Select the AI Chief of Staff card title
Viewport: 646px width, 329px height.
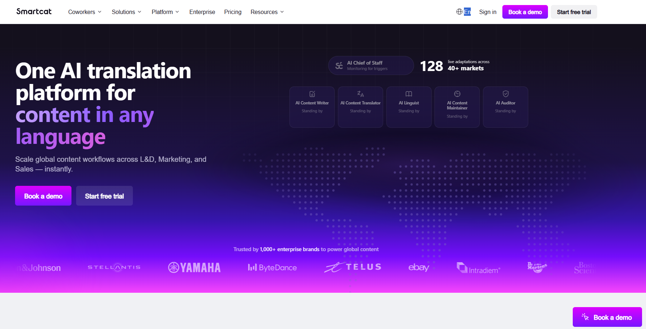364,63
